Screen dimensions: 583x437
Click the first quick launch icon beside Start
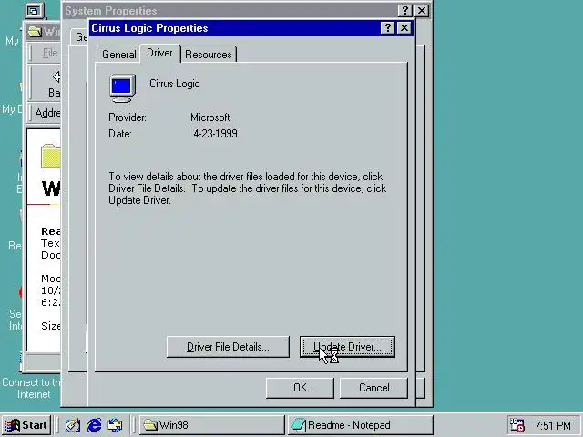[x=73, y=425]
